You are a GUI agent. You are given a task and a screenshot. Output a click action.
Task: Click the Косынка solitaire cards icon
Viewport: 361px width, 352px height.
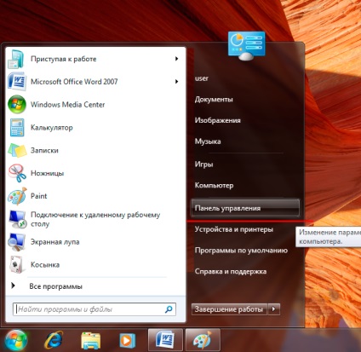[16, 264]
